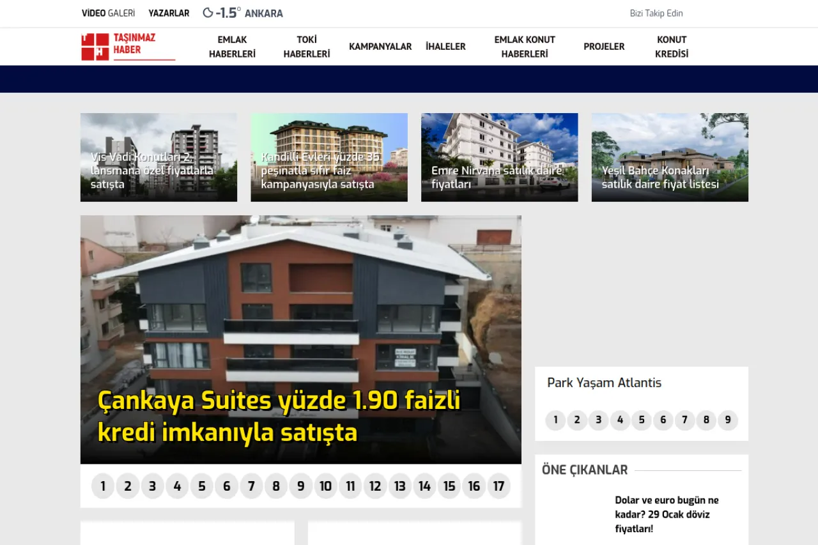
Task: Open the İHALELER section
Action: click(x=445, y=46)
